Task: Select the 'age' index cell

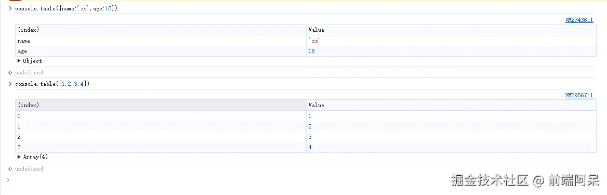Action: [x=161, y=51]
